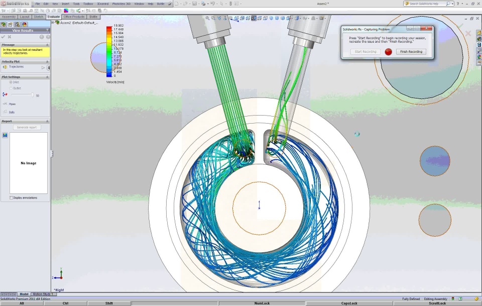Click the No Image report preview box
482x306 pixels.
point(29,163)
